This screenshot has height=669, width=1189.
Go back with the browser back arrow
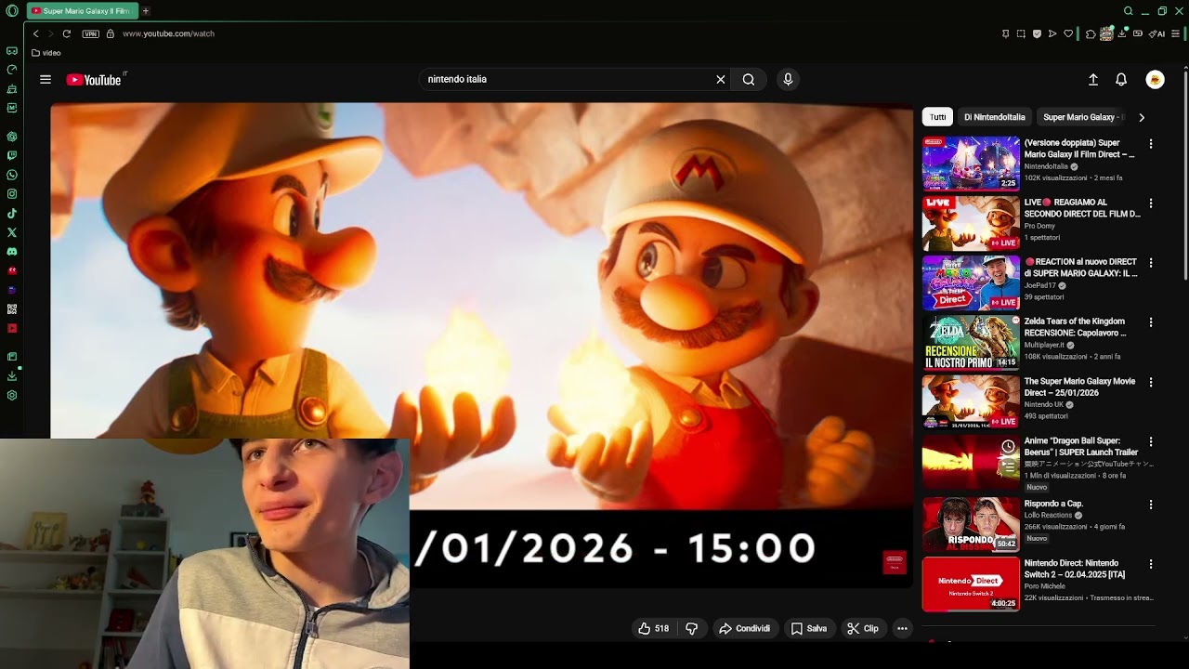pyautogui.click(x=36, y=33)
